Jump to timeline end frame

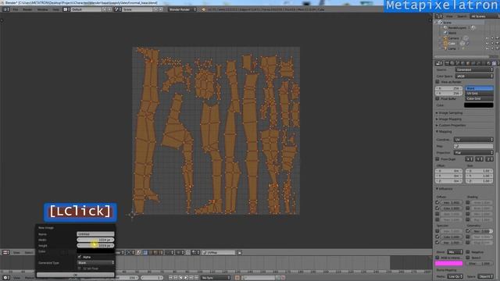(196, 278)
